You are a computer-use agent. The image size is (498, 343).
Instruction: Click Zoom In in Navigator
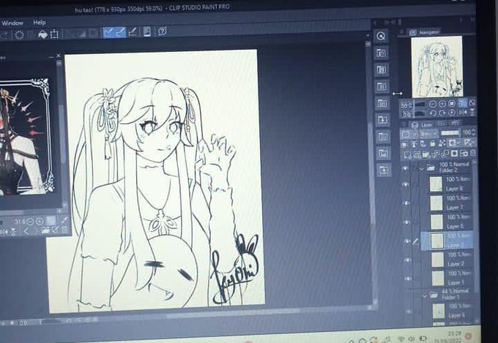coord(442,103)
